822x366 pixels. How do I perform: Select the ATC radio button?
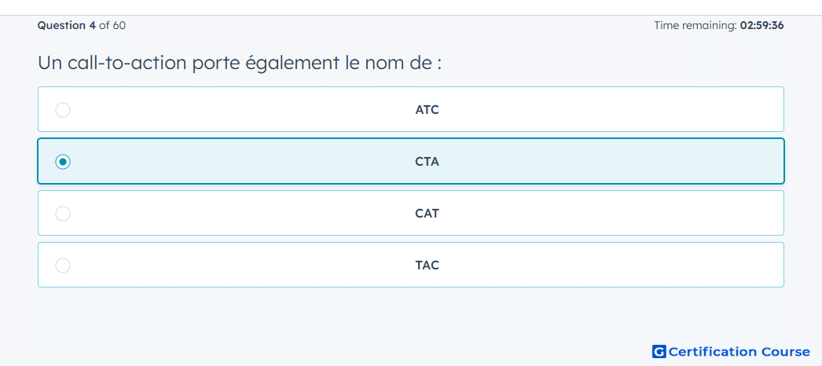[x=63, y=110]
